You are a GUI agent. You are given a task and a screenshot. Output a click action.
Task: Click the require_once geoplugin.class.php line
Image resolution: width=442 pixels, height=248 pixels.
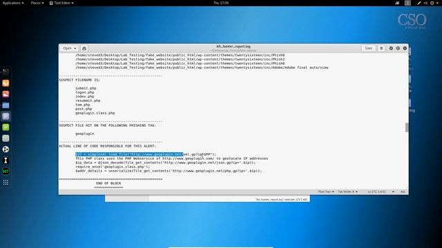tap(113, 167)
